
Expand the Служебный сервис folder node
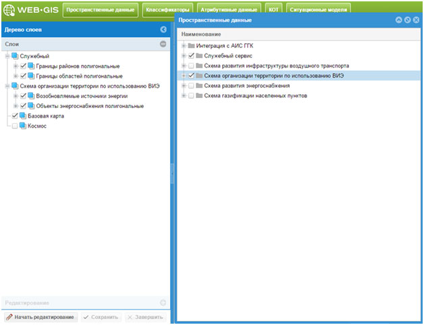click(x=183, y=55)
